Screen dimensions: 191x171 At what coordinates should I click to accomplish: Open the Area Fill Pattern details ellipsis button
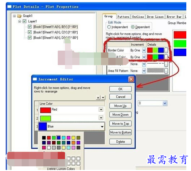click(x=166, y=71)
